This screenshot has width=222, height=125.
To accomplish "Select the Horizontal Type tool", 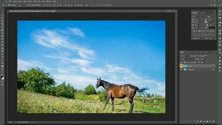I will pyautogui.click(x=2, y=57).
